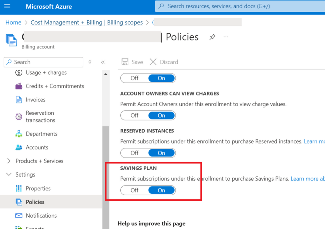The width and height of the screenshot is (325, 229).
Task: Click the SAVINGS PLAN heading
Action: (x=138, y=168)
